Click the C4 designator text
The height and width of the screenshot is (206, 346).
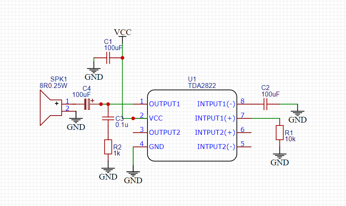click(x=87, y=89)
